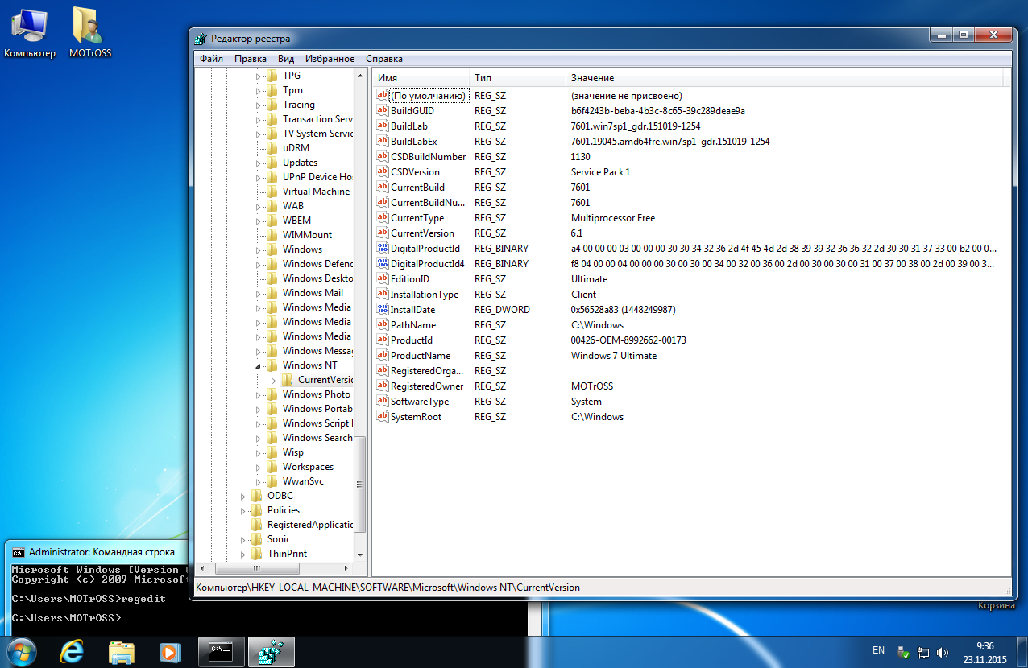
Task: Click the ProductId data 00426-OEM-8992662-00173
Action: click(628, 340)
